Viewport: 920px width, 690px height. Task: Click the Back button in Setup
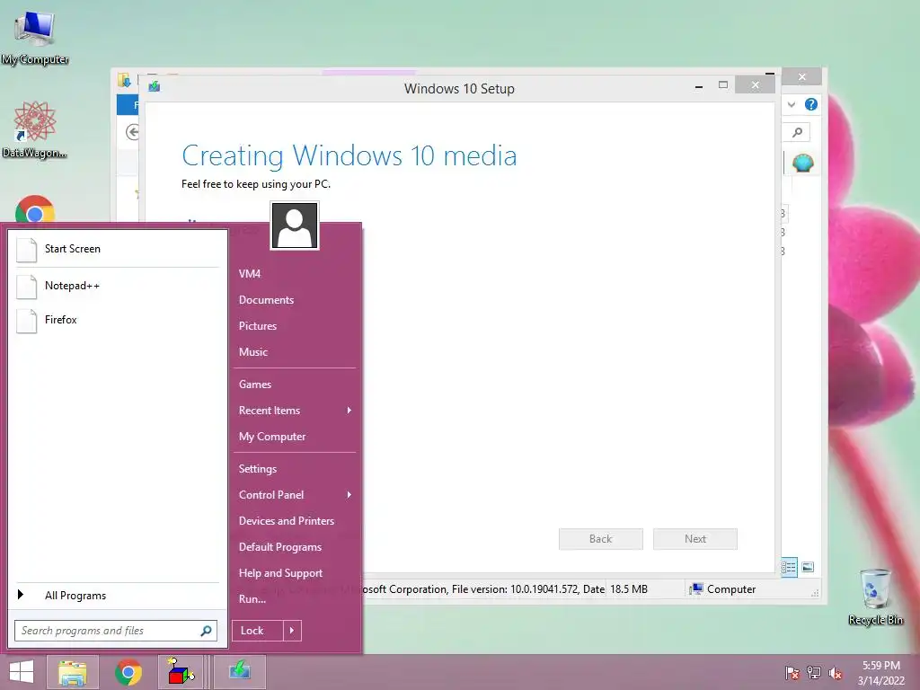pos(601,539)
